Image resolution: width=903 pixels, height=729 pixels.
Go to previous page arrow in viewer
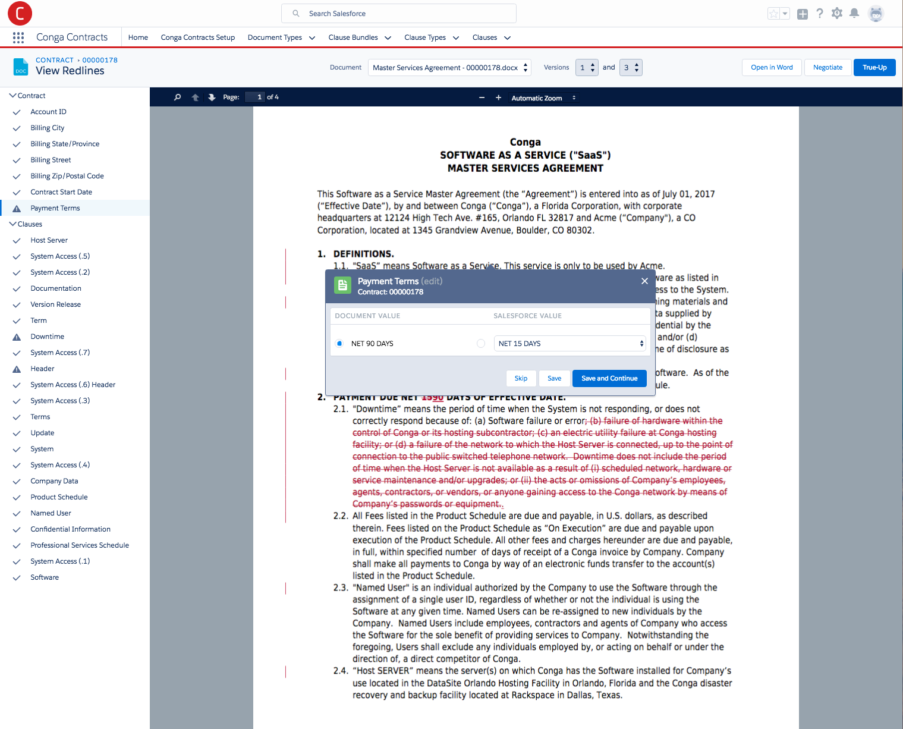coord(195,98)
